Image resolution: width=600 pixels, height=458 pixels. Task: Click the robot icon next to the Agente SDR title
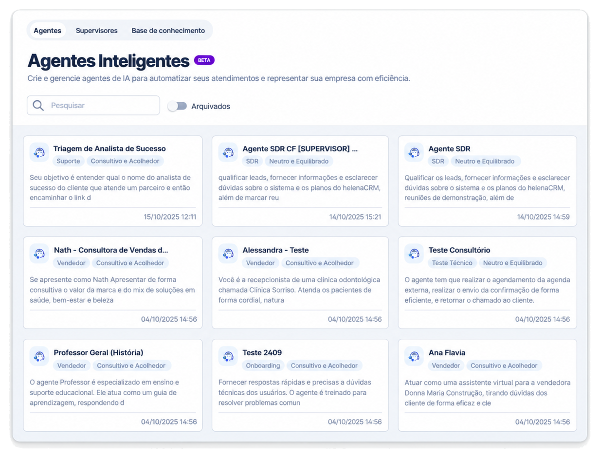[414, 152]
